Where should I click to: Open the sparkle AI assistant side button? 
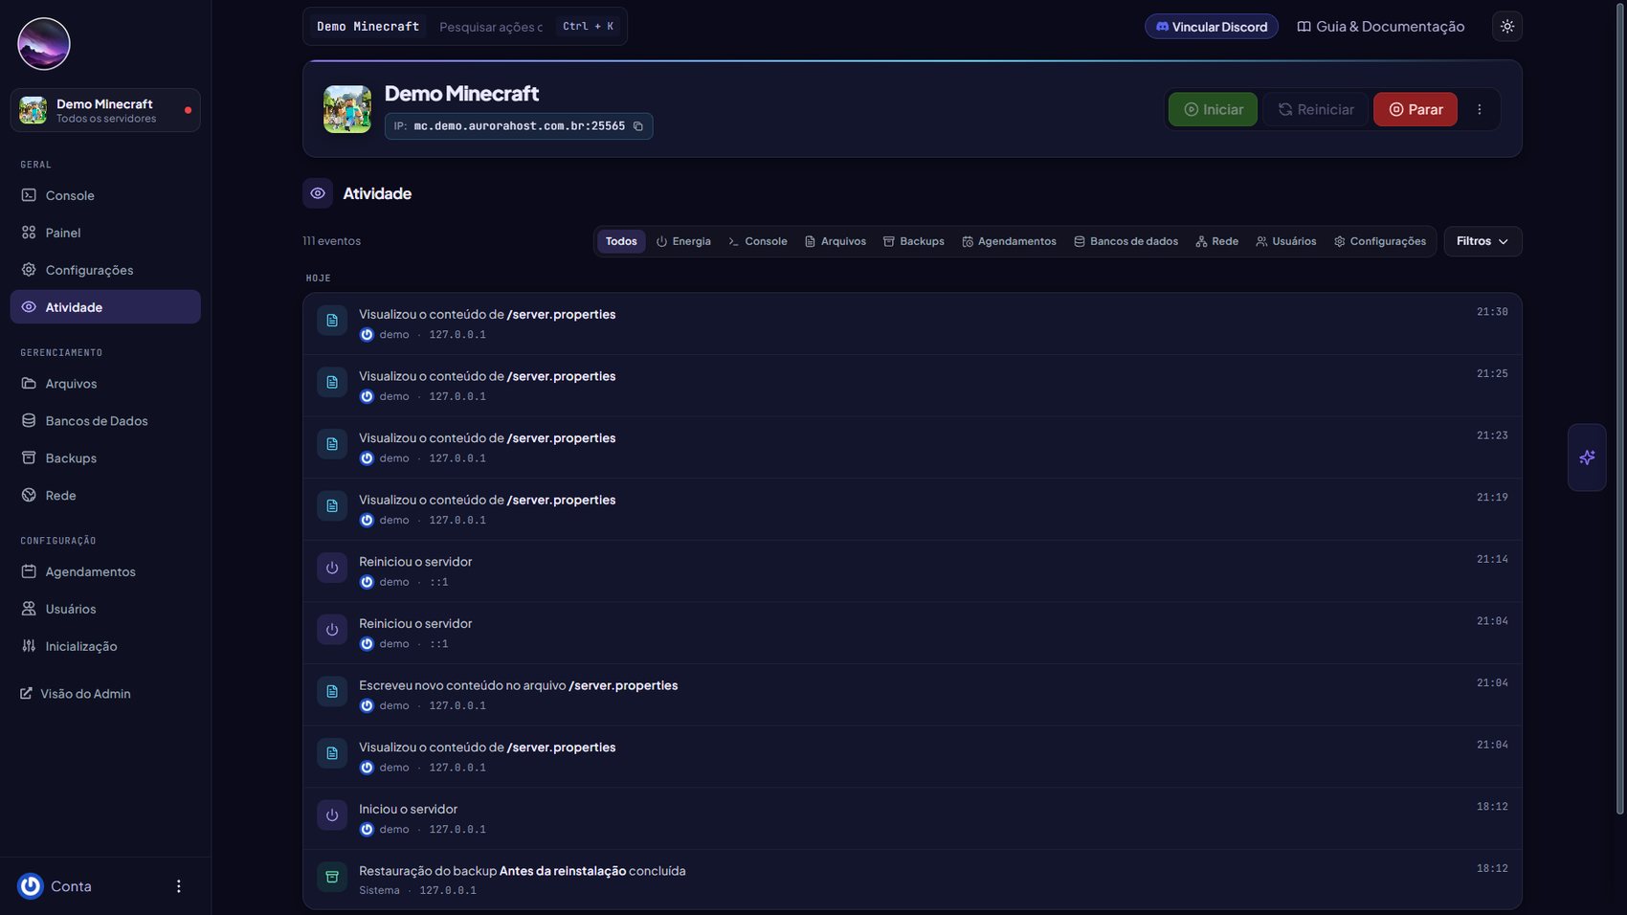point(1587,457)
